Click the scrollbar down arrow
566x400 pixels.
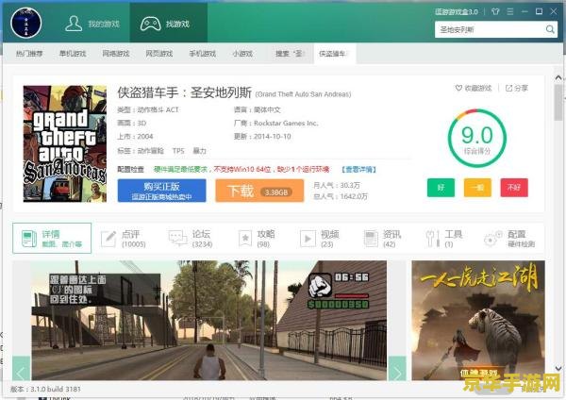(558, 369)
